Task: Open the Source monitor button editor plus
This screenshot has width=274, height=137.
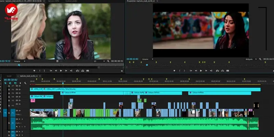Action: click(x=122, y=71)
